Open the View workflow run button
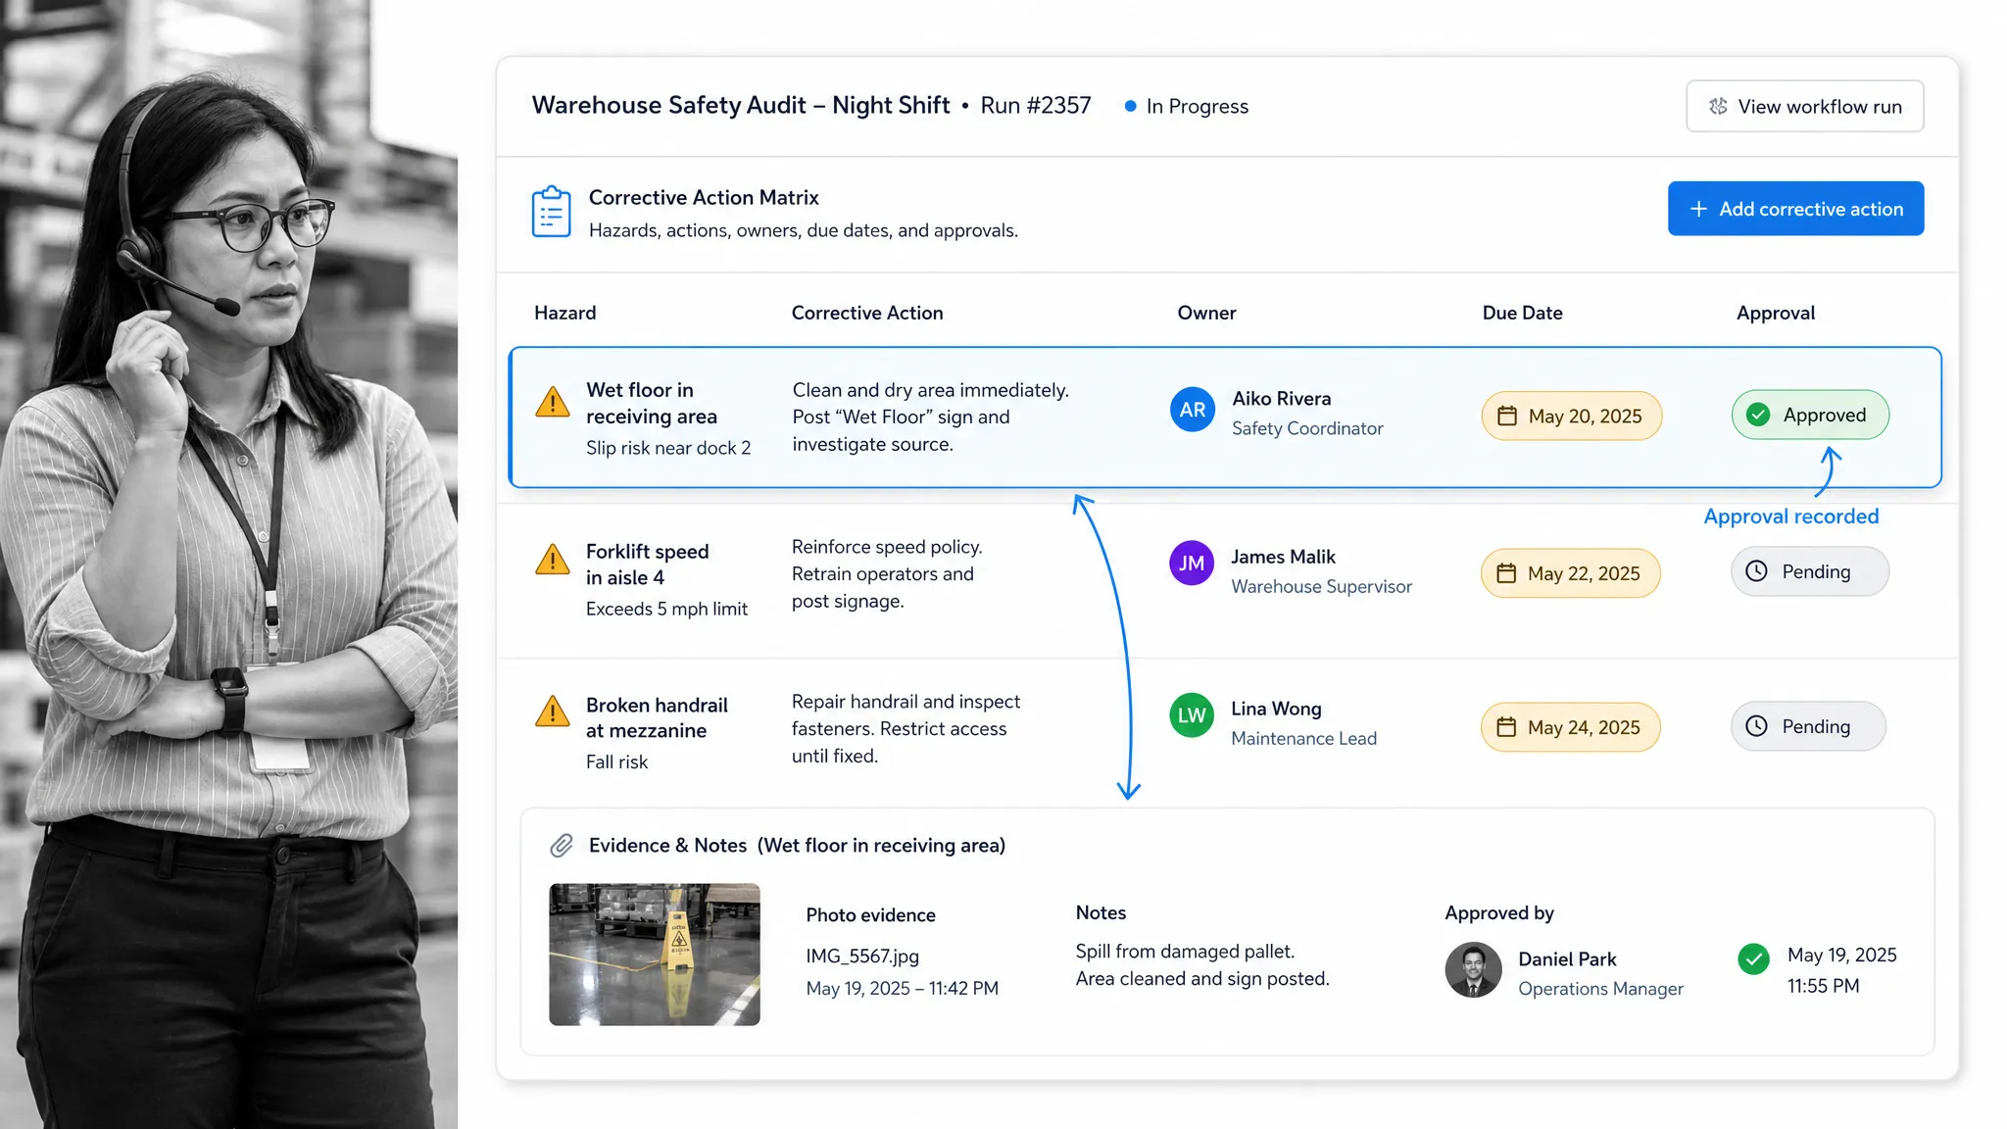 (x=1804, y=106)
